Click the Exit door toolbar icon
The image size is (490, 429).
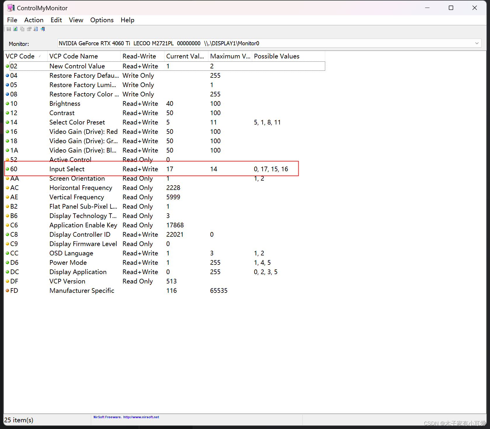tap(43, 29)
